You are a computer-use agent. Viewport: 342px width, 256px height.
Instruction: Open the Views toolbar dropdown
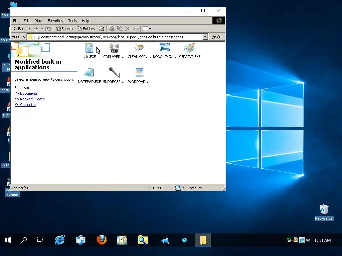click(147, 29)
